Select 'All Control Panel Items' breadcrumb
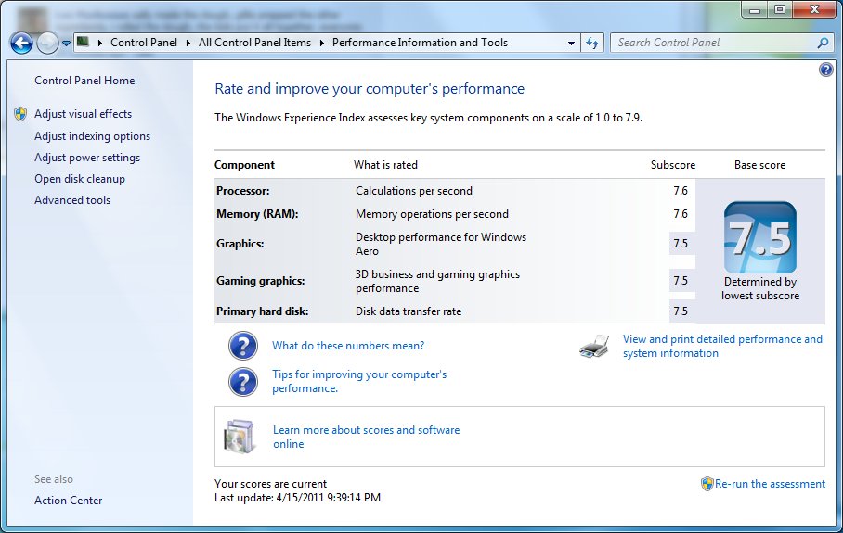 (254, 43)
